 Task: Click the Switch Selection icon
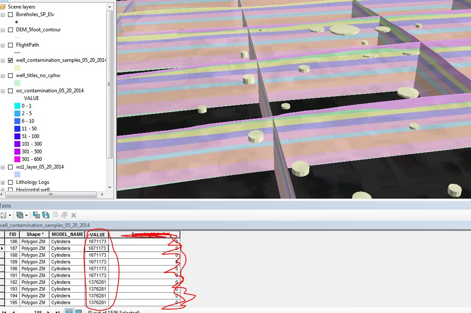(x=46, y=215)
